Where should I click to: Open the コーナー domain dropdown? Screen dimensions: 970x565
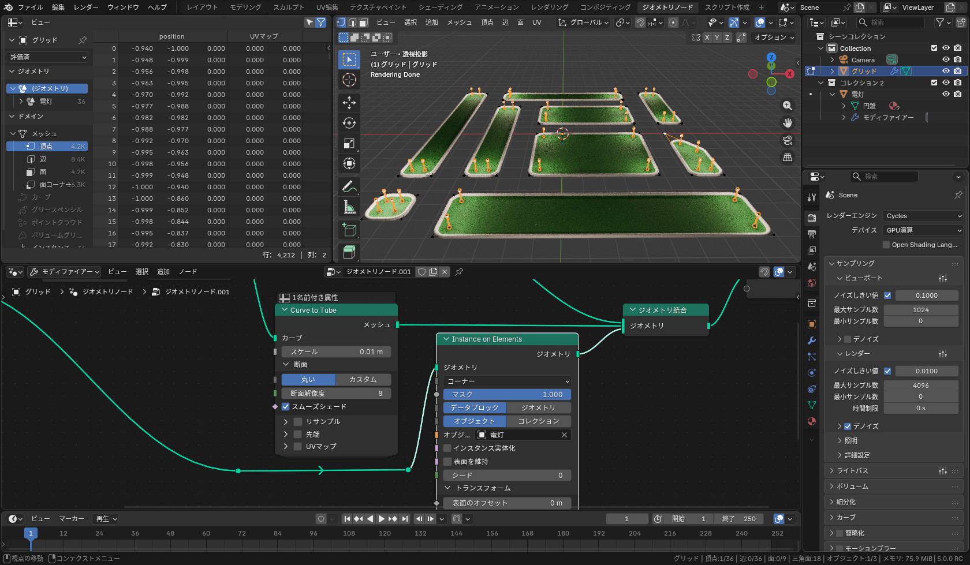[507, 381]
